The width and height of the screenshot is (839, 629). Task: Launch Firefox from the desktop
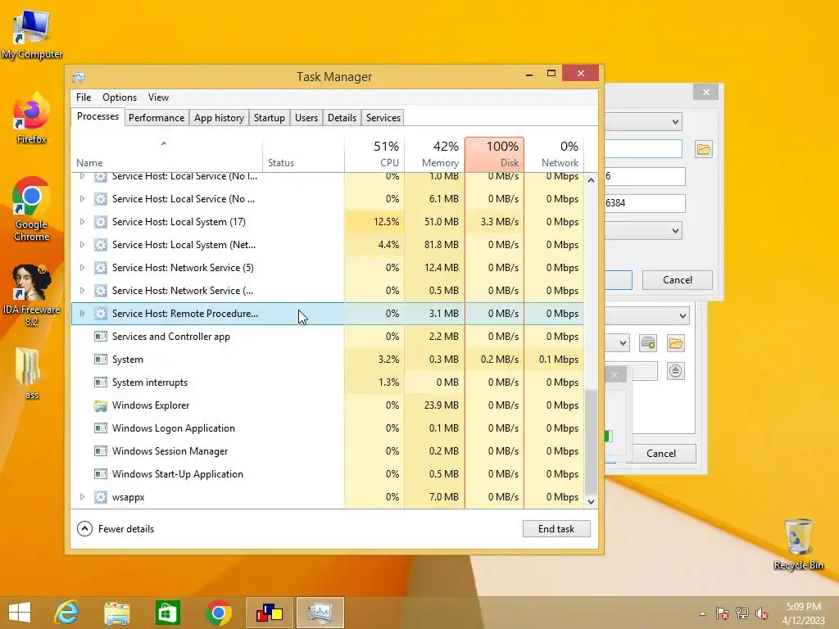pyautogui.click(x=32, y=118)
